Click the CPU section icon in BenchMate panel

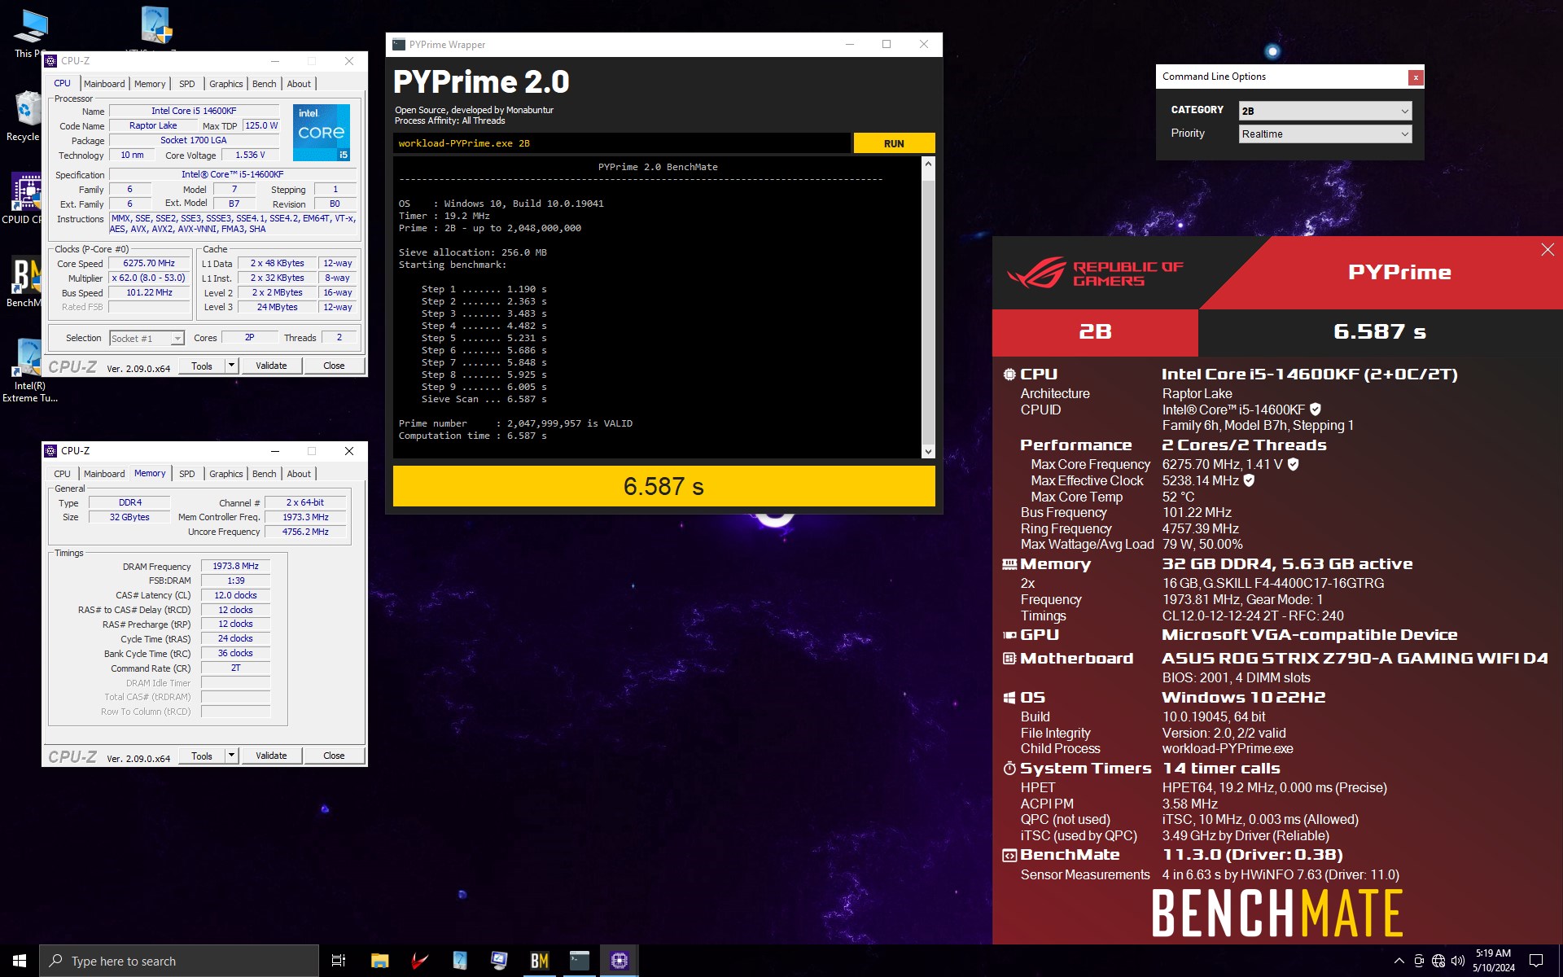tap(1009, 375)
